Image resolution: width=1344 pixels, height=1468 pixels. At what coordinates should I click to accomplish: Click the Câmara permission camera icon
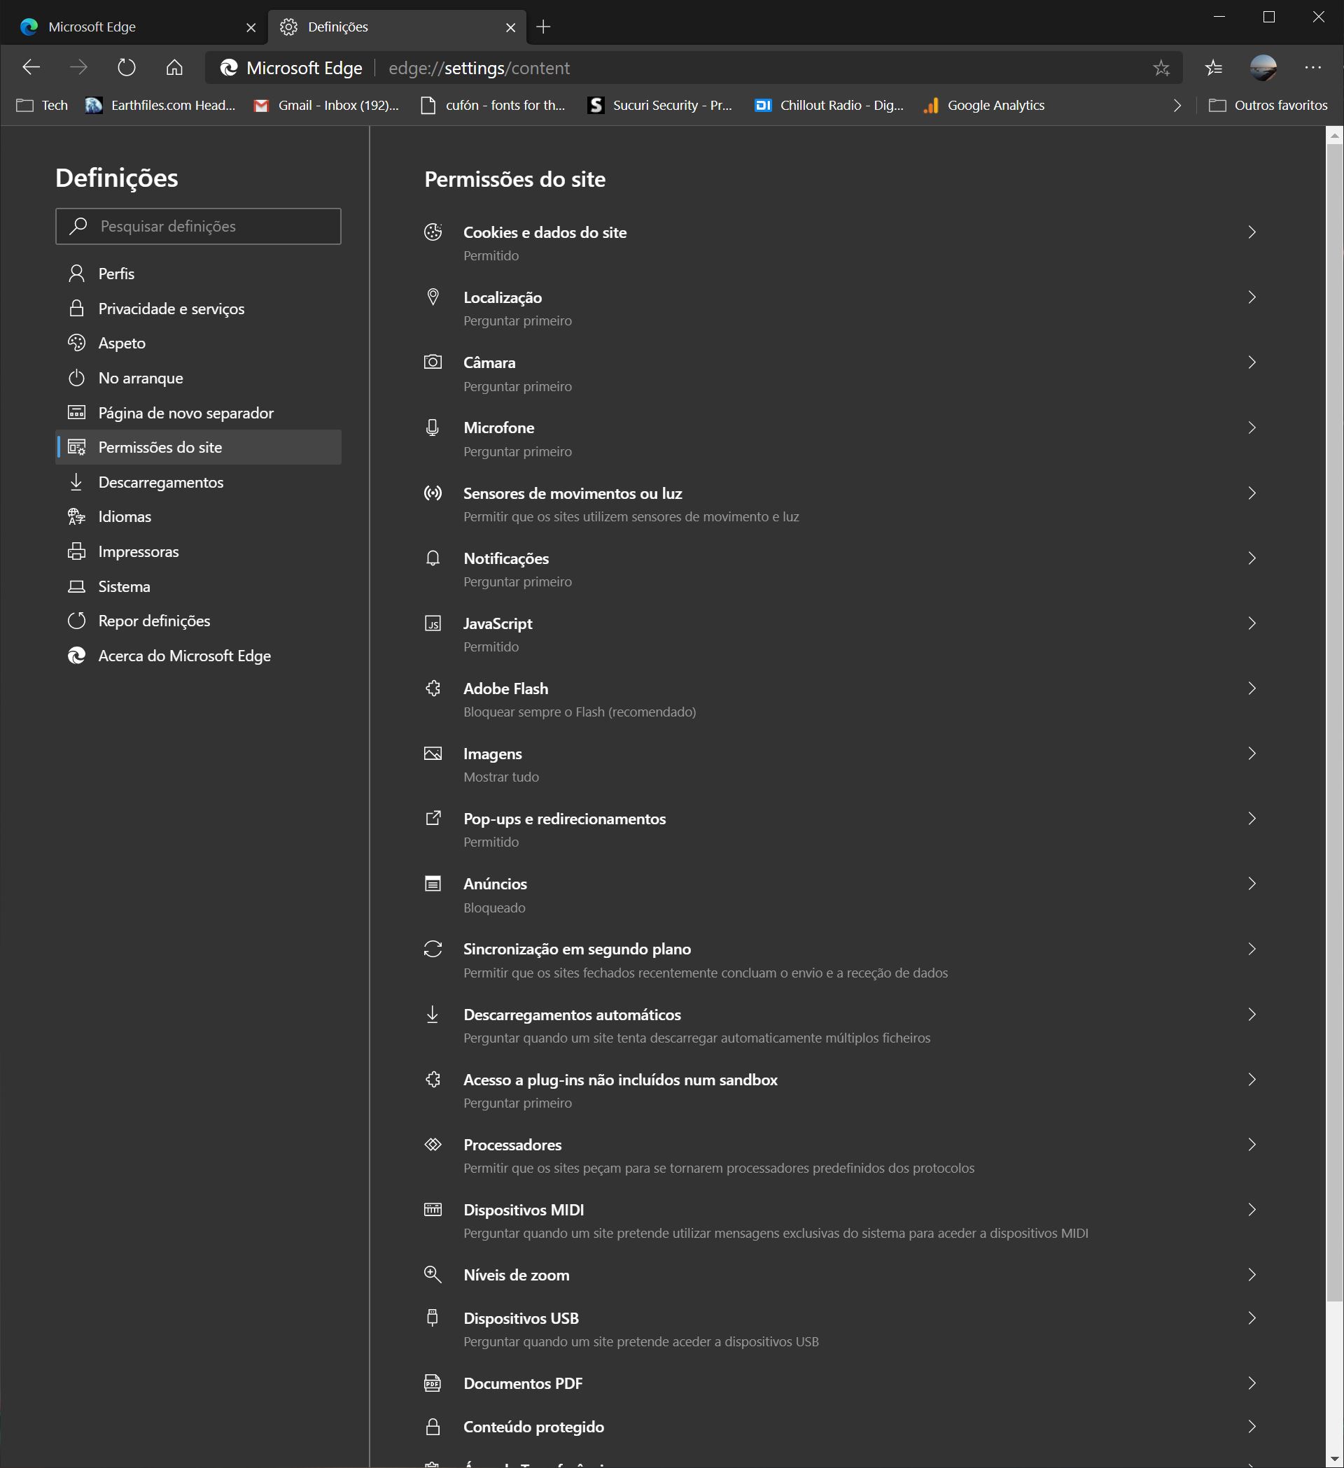433,362
